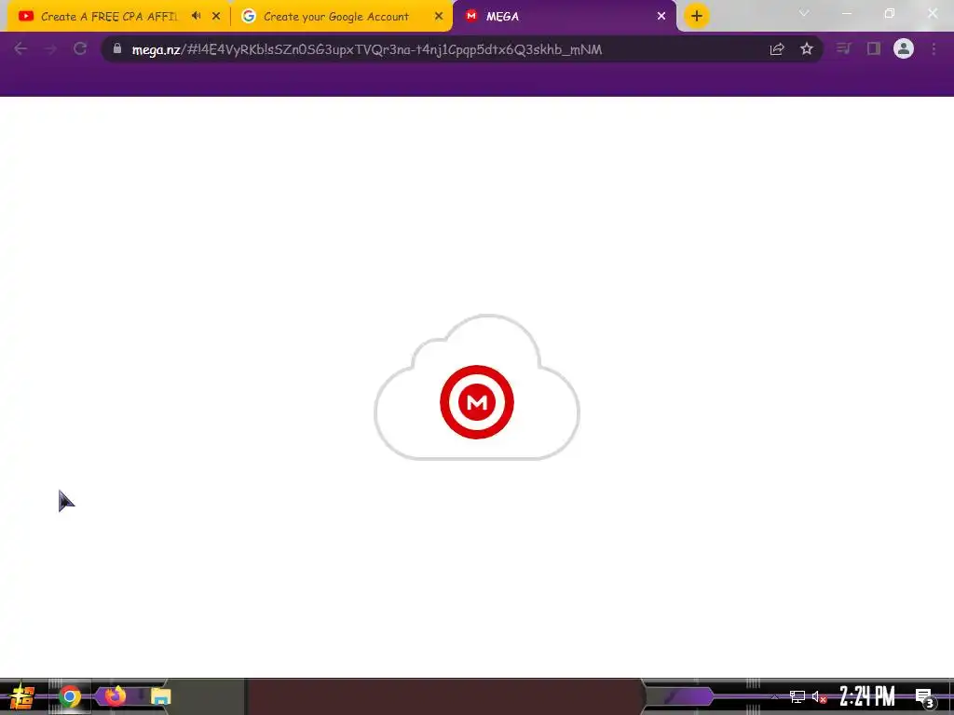This screenshot has width=954, height=715.
Task: Close the Chrome window
Action: pos(932,13)
